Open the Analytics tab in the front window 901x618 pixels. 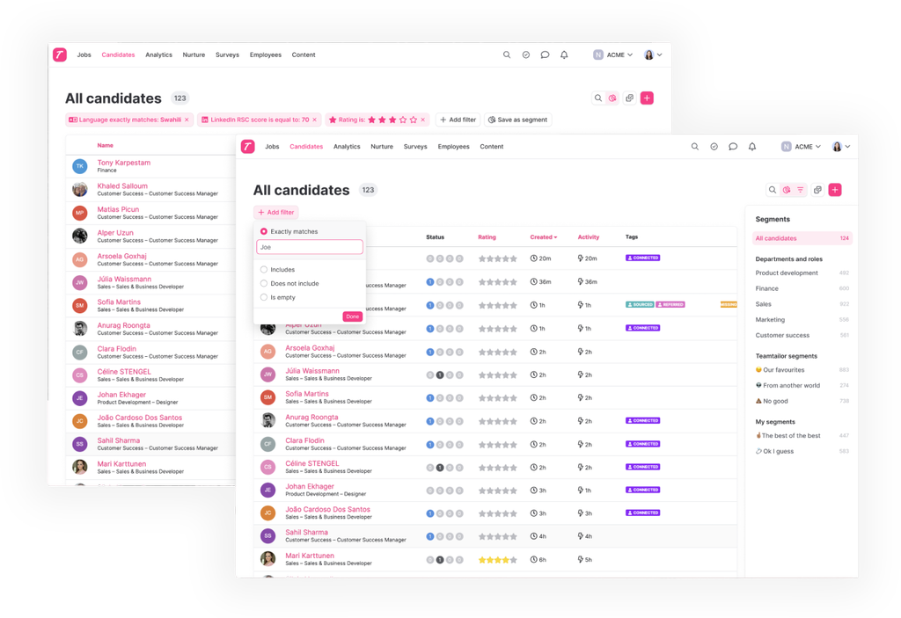(x=347, y=147)
